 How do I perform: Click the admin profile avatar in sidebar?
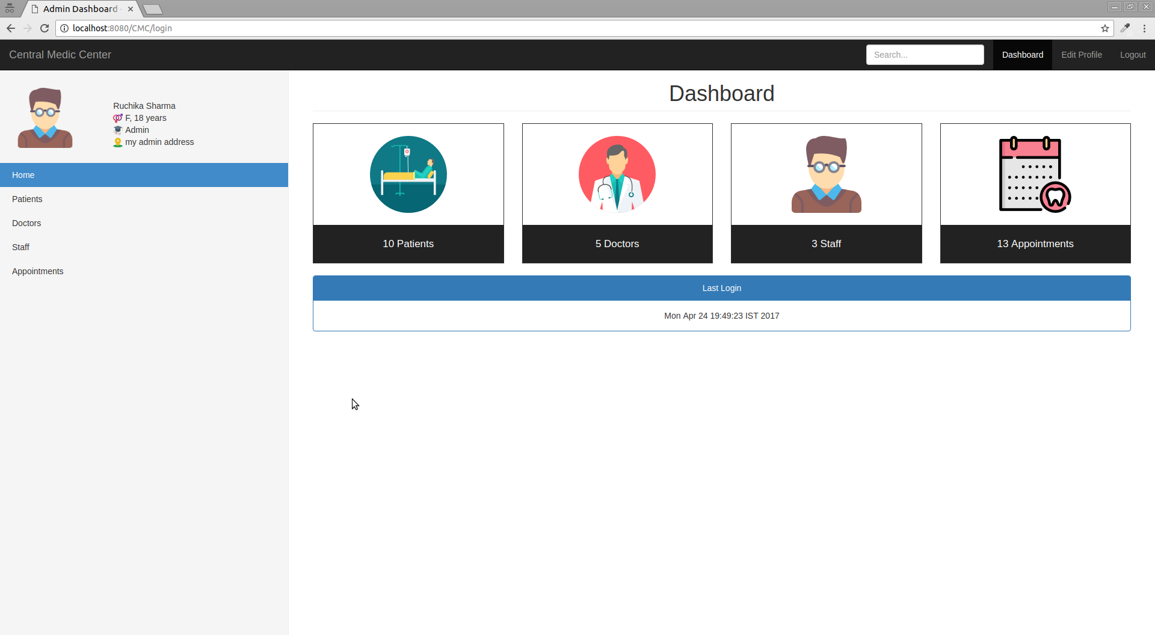[x=45, y=118]
